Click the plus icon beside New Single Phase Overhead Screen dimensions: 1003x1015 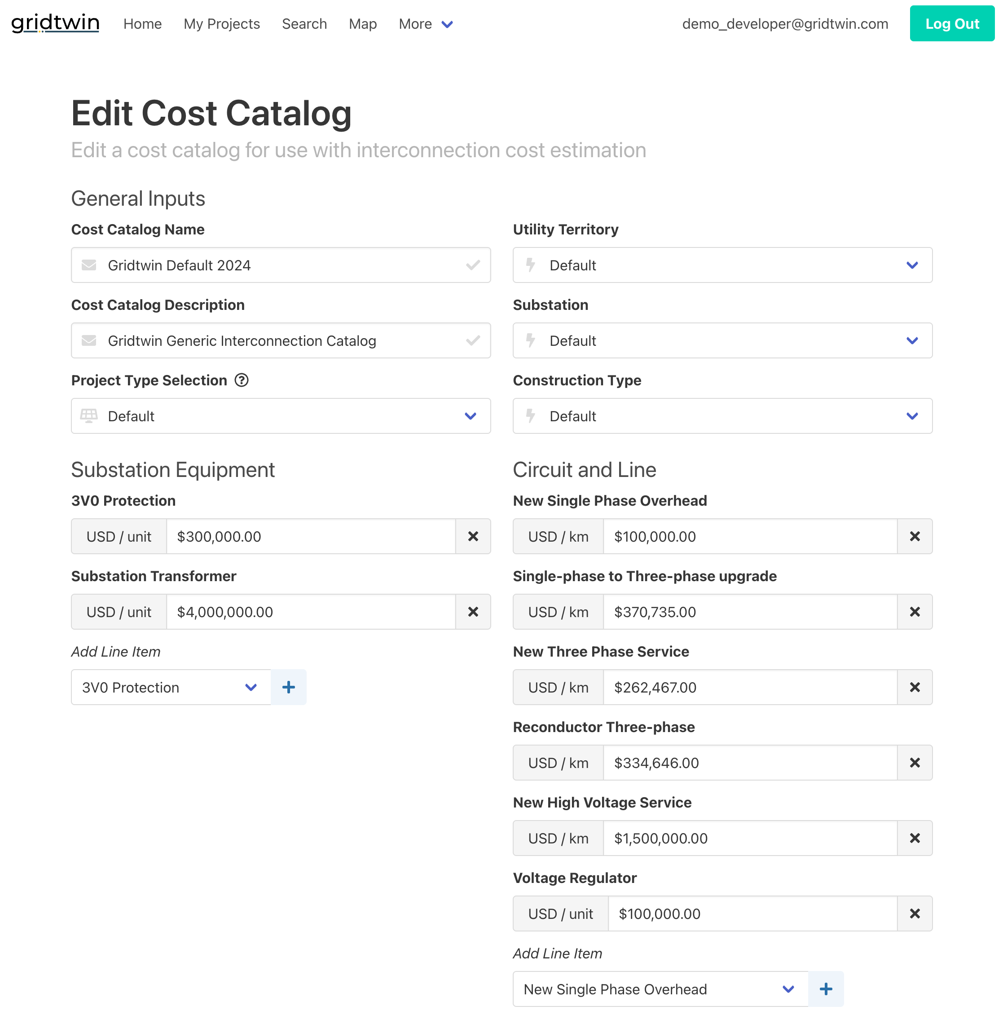825,989
